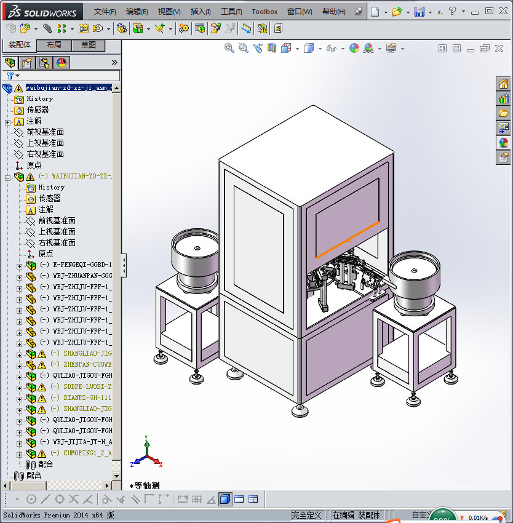Expand the E-FENGEQI-GGBD-1 component

(x=19, y=266)
